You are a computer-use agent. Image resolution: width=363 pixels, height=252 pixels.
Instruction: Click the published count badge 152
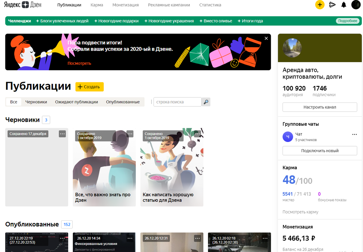[x=67, y=225]
